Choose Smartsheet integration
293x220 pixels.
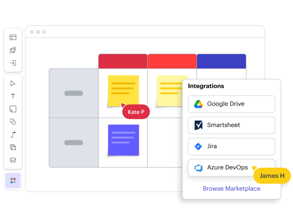tap(231, 125)
